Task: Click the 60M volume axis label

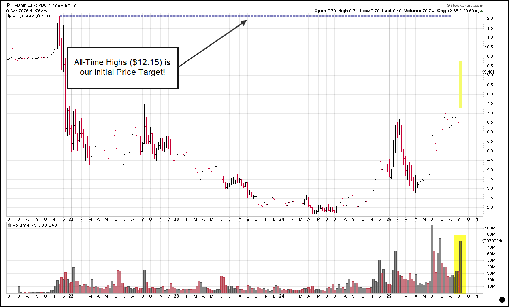Action: tap(490, 254)
